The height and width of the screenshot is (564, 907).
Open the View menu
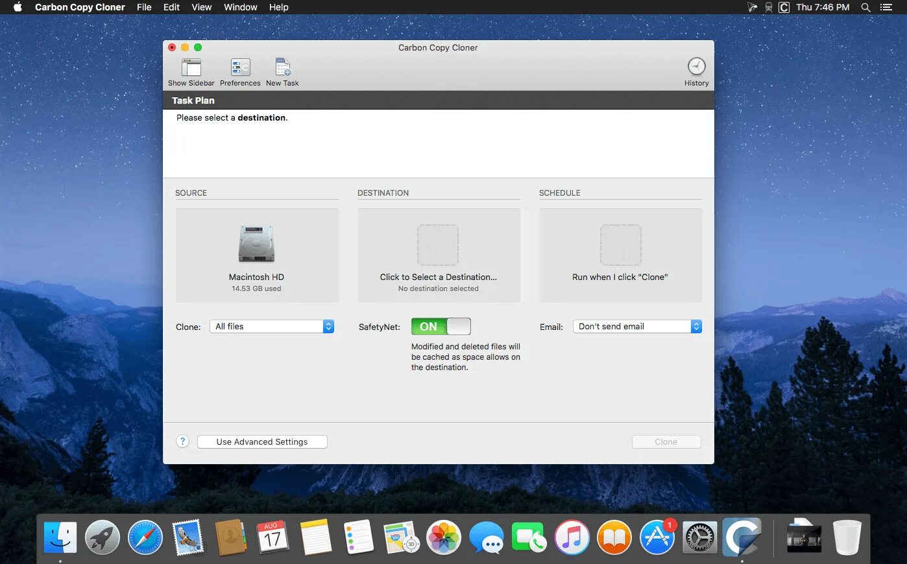(202, 7)
